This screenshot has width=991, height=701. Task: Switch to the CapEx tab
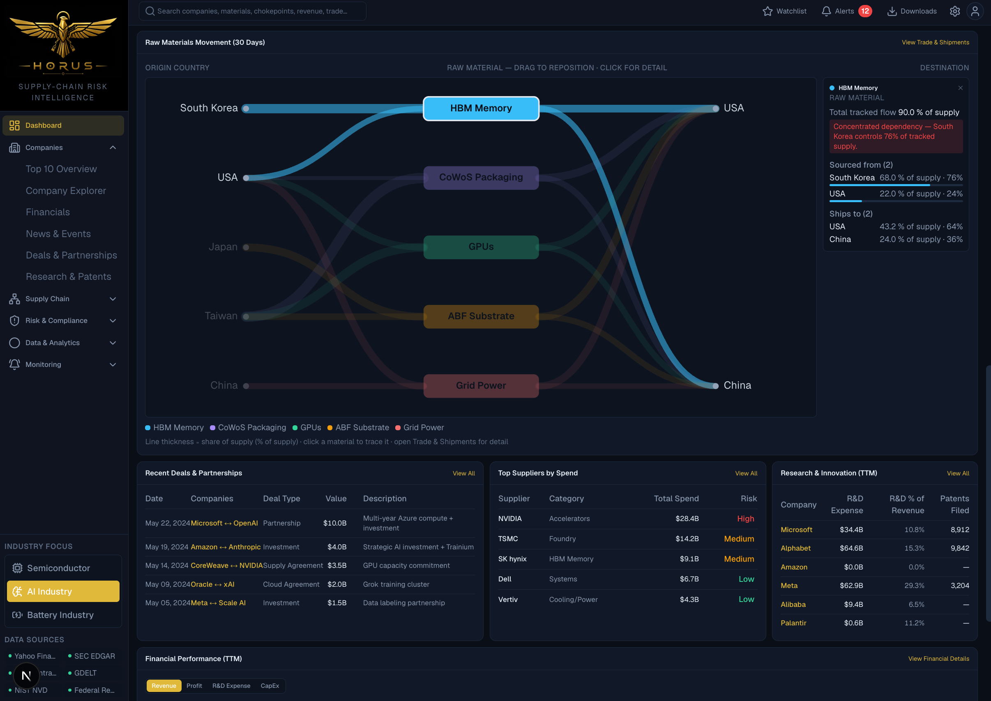270,685
